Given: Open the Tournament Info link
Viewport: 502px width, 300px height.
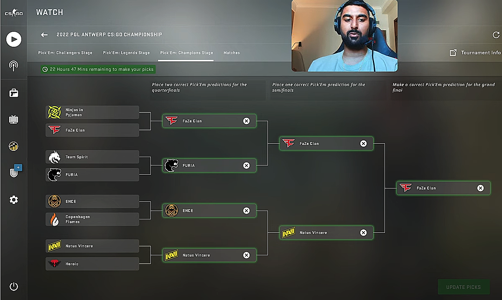Looking at the screenshot, I should pyautogui.click(x=475, y=53).
